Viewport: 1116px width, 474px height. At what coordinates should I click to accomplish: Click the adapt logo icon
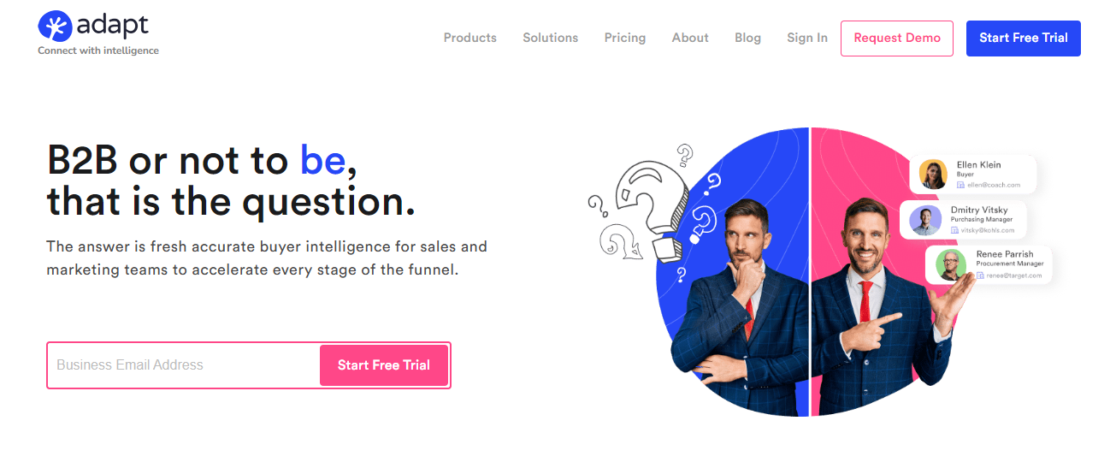54,26
